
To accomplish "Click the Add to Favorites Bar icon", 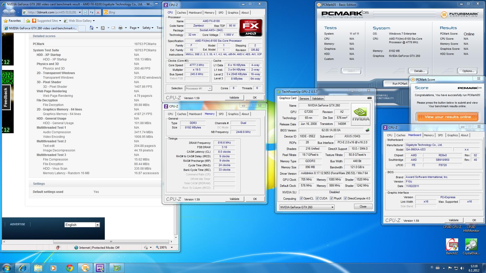I will (28, 21).
